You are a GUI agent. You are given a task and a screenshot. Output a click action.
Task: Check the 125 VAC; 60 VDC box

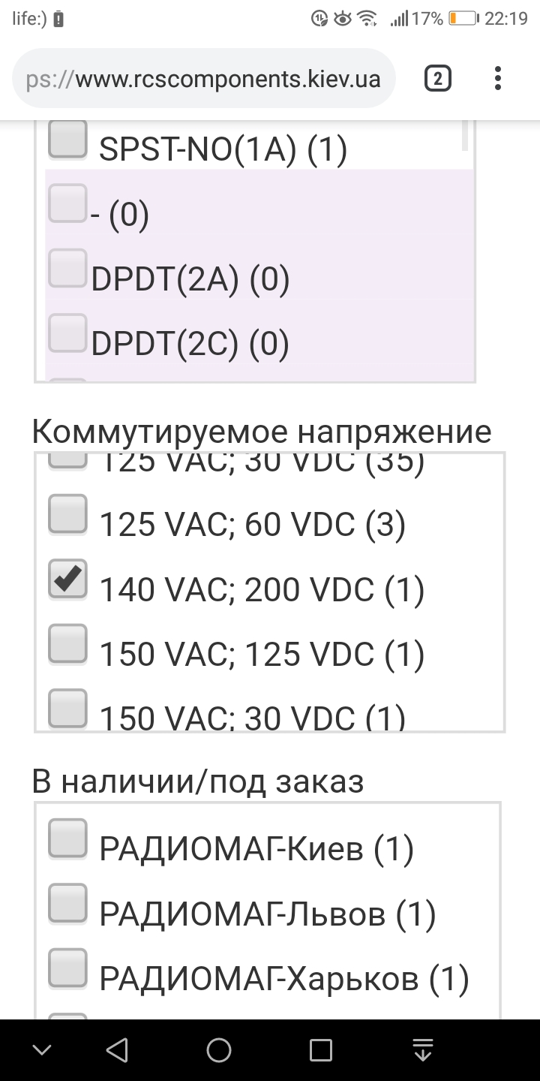67,514
